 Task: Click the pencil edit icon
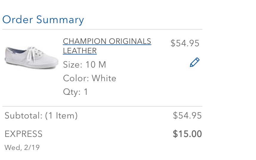coord(194,63)
